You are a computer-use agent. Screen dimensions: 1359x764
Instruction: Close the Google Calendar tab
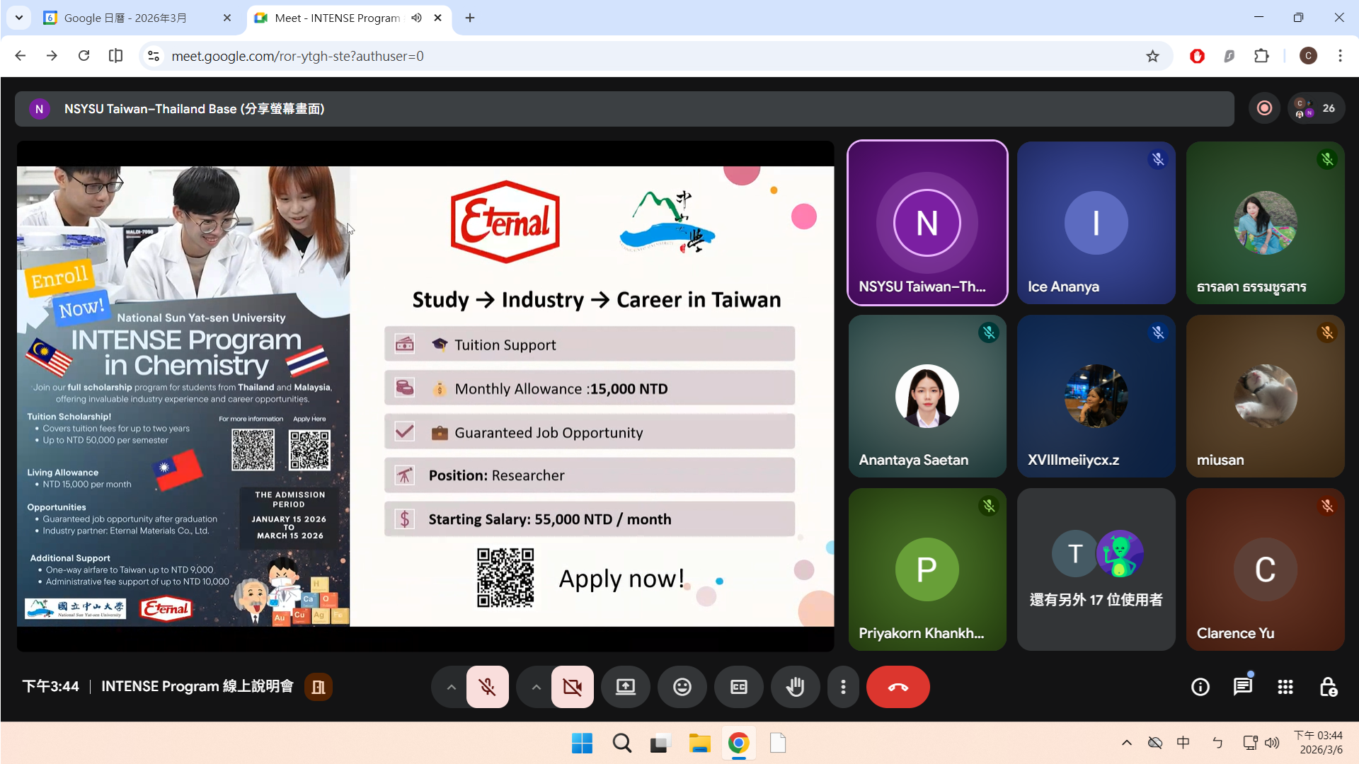point(226,18)
